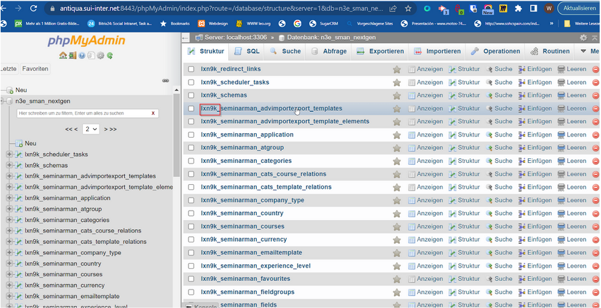Viewport: 601px width, 308px height.
Task: Star lxn9k_redirect_links as a favorite
Action: [x=397, y=70]
